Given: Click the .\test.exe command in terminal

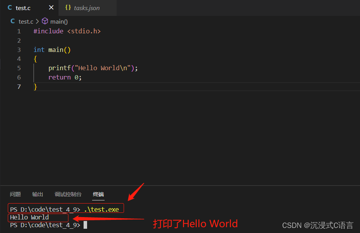Looking at the screenshot, I should (x=101, y=209).
